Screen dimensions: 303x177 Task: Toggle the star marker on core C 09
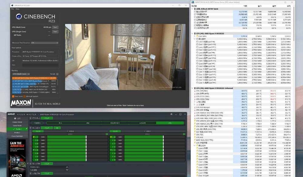(111, 137)
